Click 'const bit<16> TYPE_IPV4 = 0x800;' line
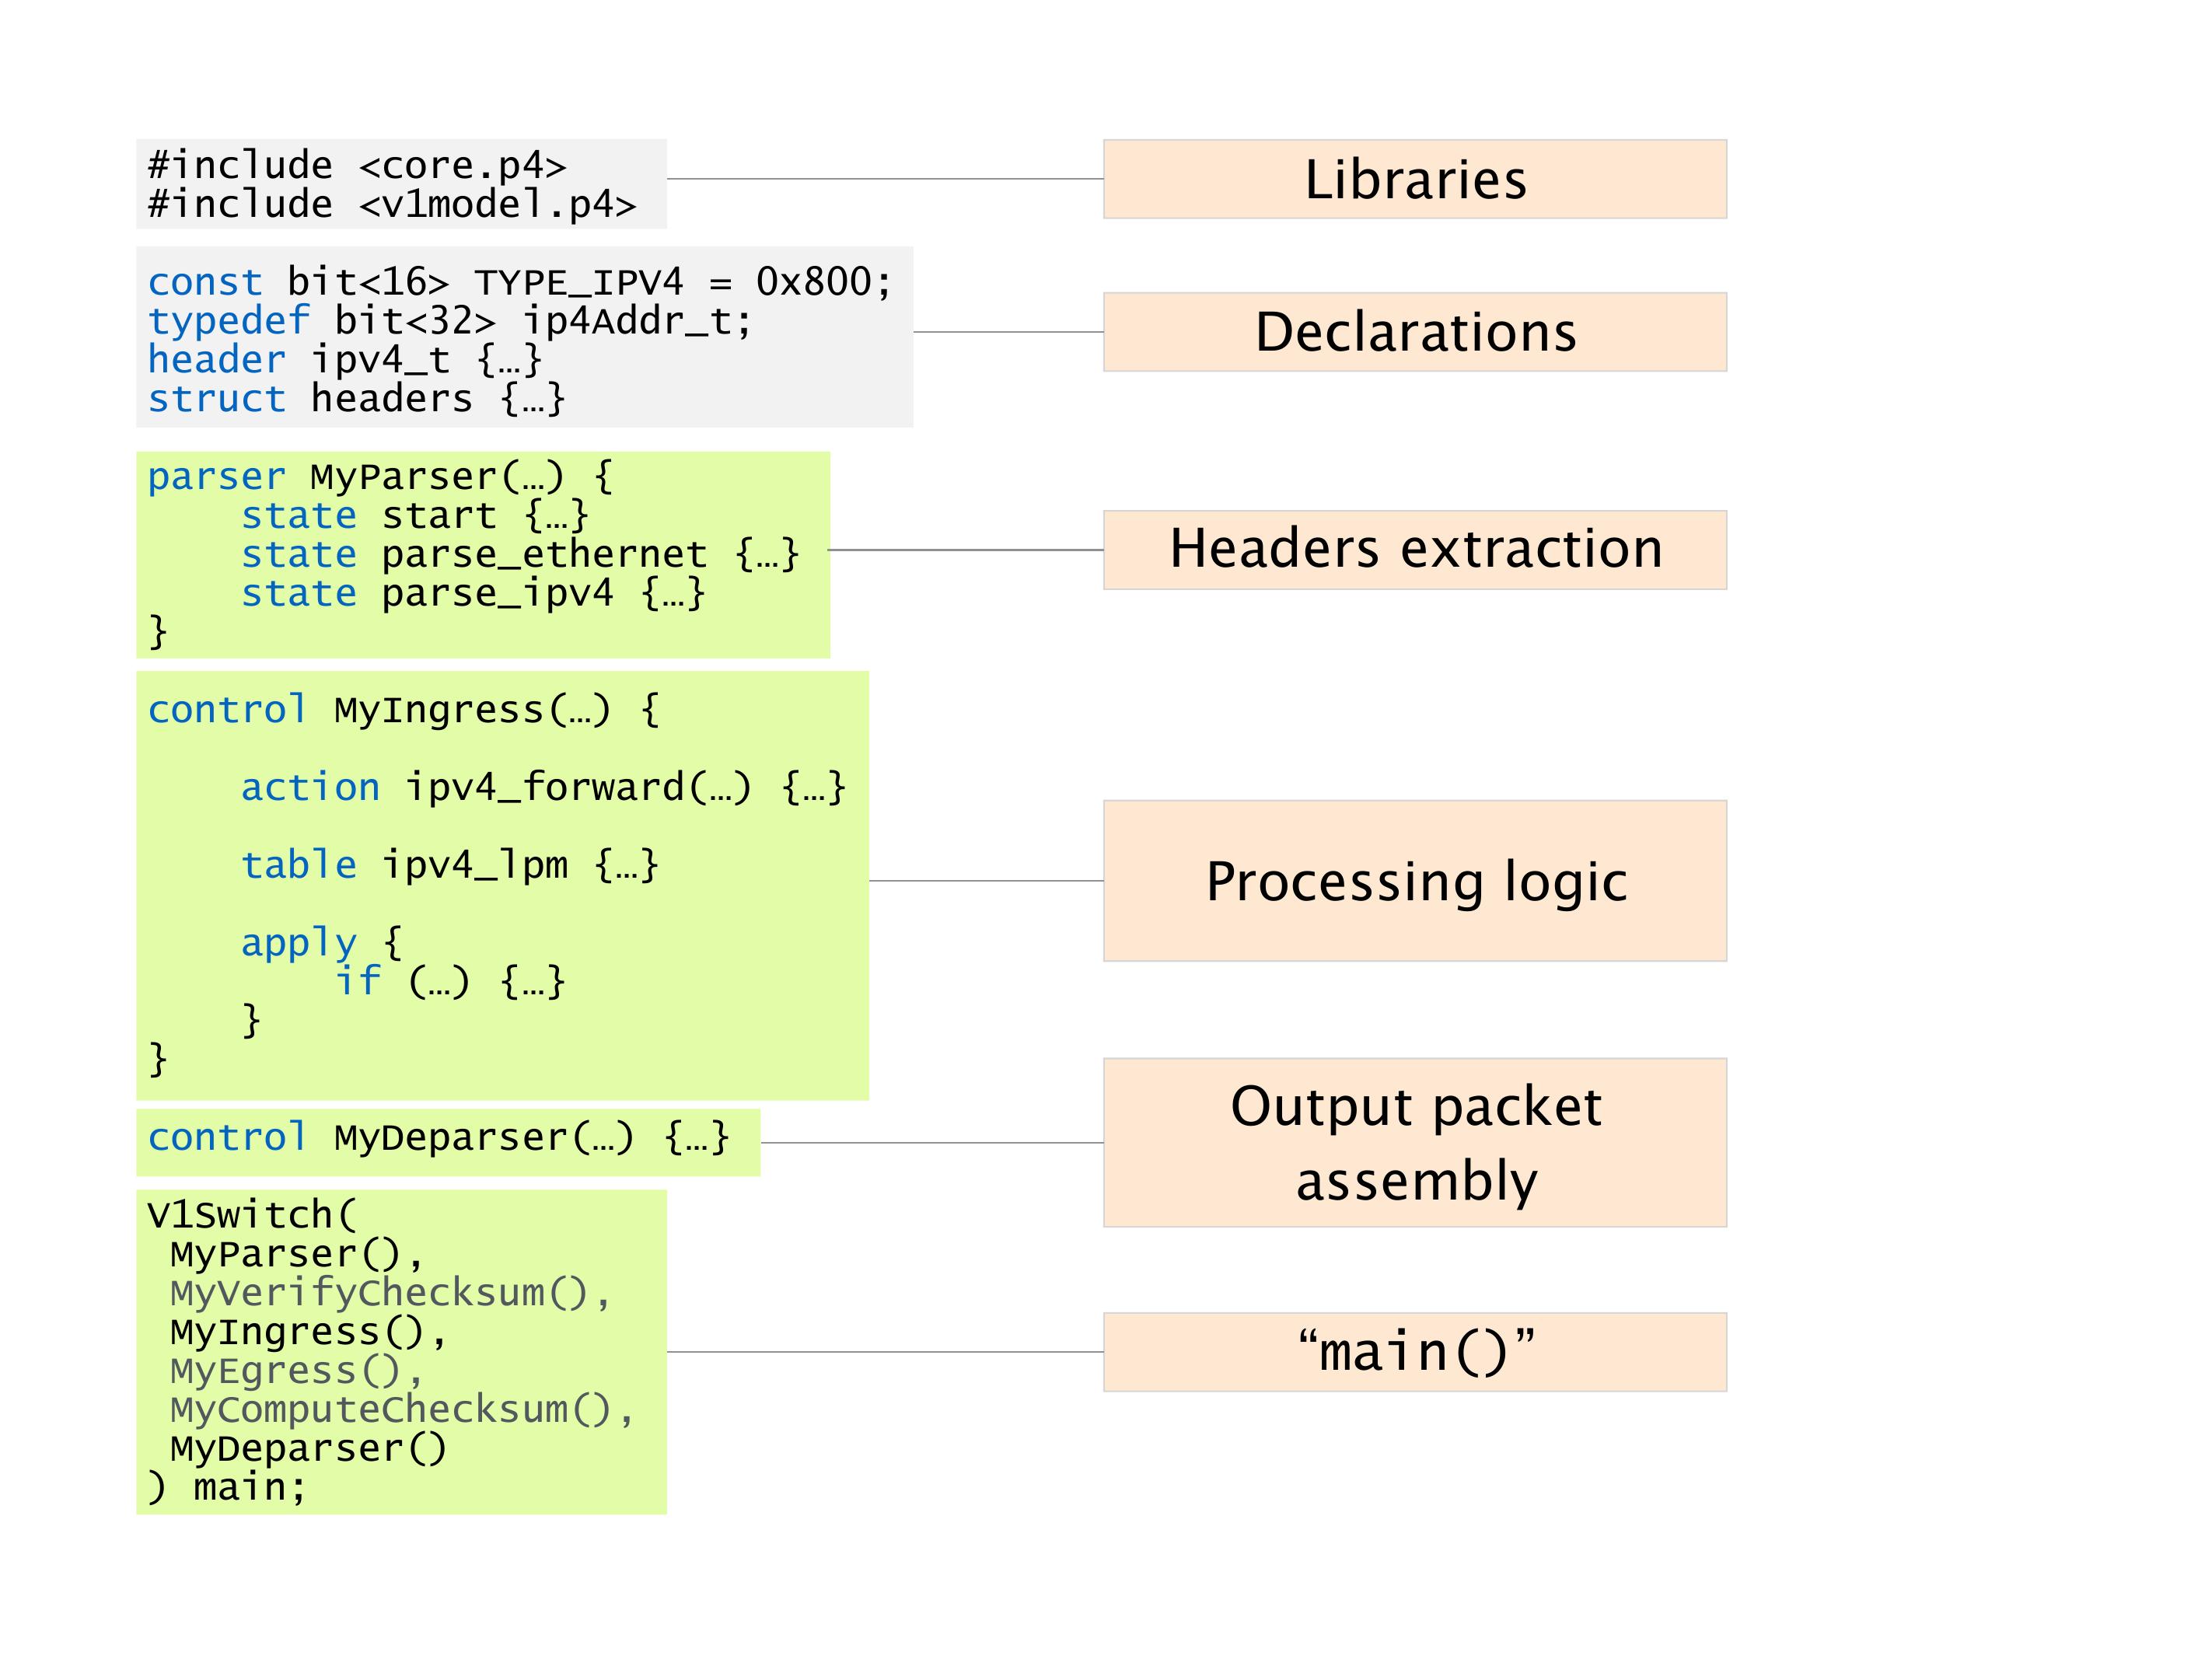The height and width of the screenshot is (1659, 2212). [520, 282]
